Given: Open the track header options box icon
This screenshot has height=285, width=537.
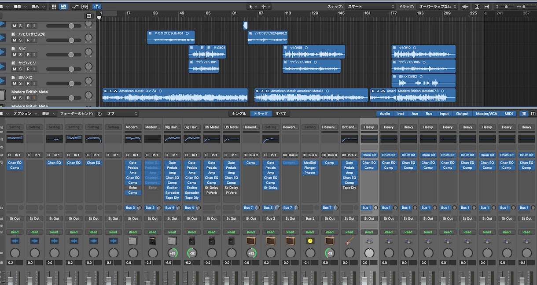Looking at the screenshot, I should (x=89, y=16).
